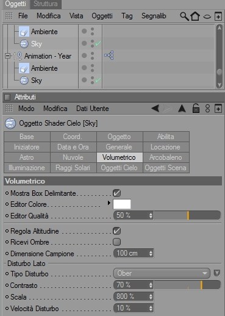
Task: Click the XPresso tag icon on Animation - Year
Action: click(x=109, y=56)
